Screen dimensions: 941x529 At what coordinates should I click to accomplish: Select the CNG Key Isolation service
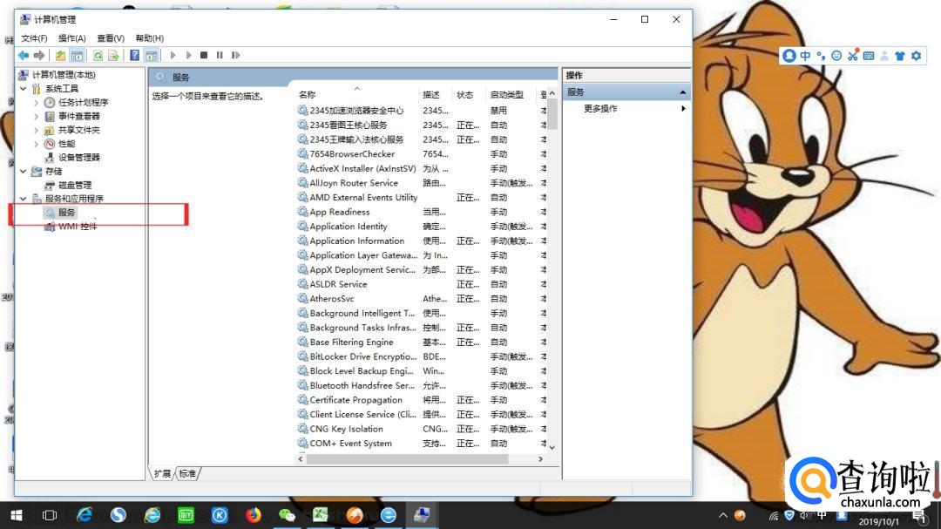(346, 429)
